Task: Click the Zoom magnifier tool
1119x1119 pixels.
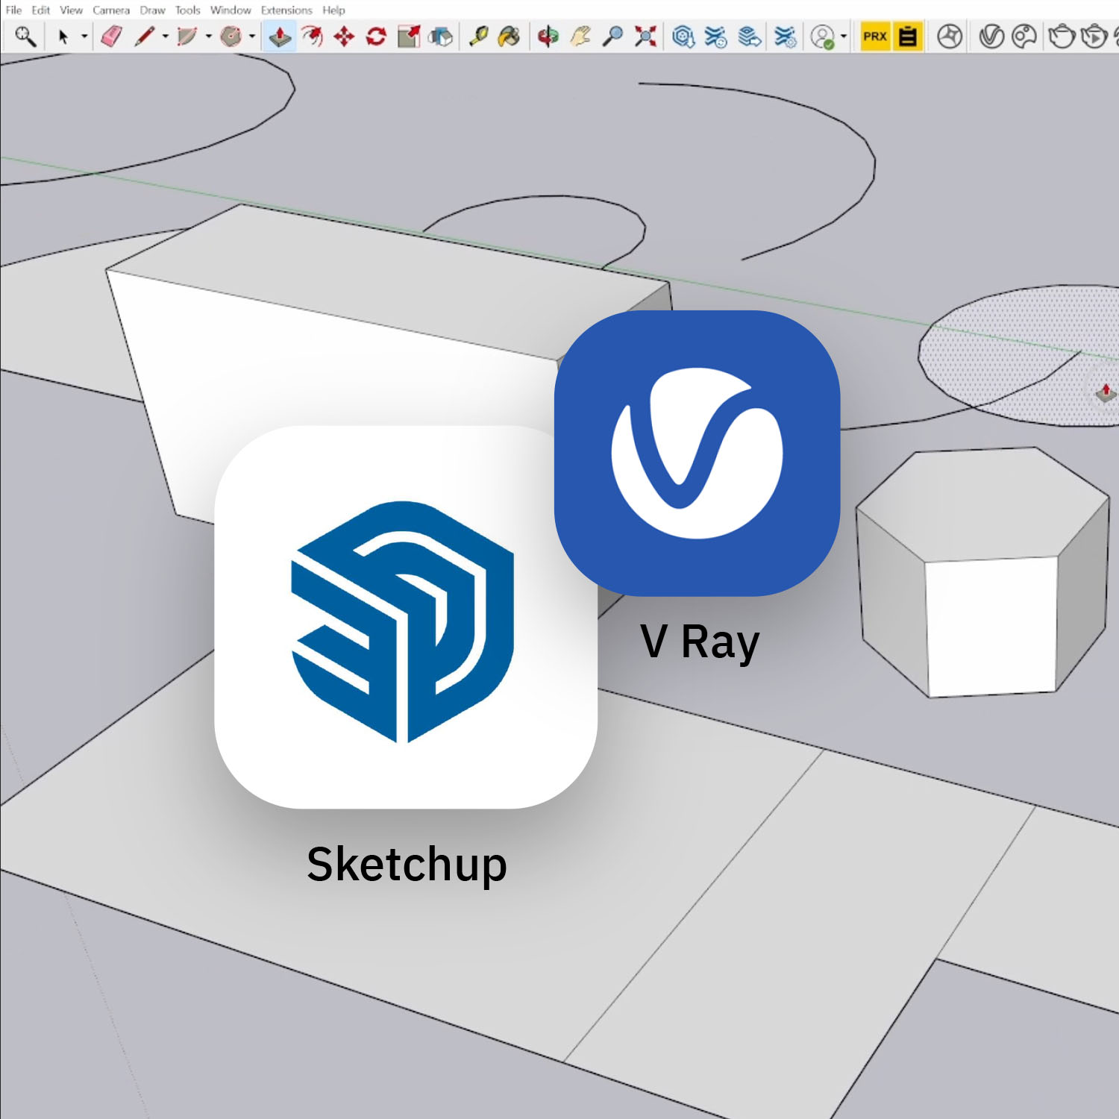Action: [613, 36]
